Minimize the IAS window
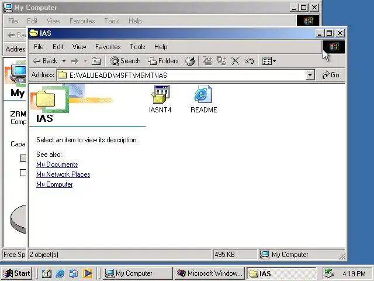374x281 pixels. pyautogui.click(x=320, y=33)
